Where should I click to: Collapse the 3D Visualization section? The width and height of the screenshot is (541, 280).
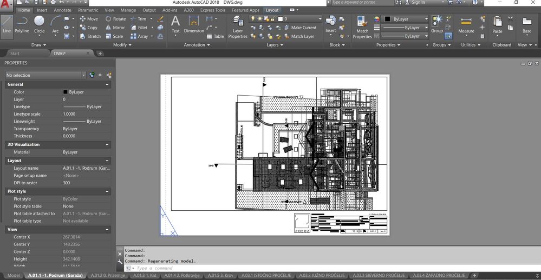point(107,145)
